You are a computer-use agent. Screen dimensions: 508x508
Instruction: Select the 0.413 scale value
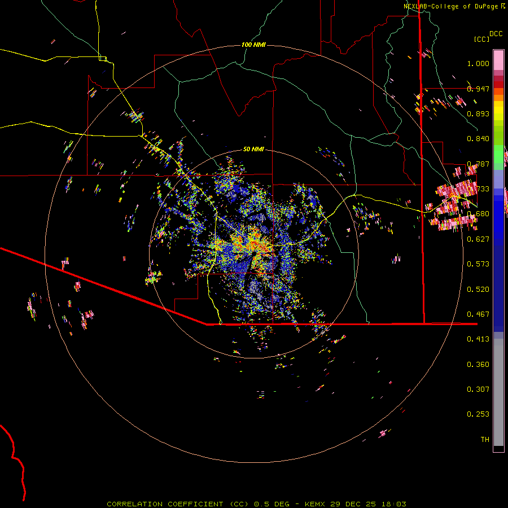tap(478, 339)
